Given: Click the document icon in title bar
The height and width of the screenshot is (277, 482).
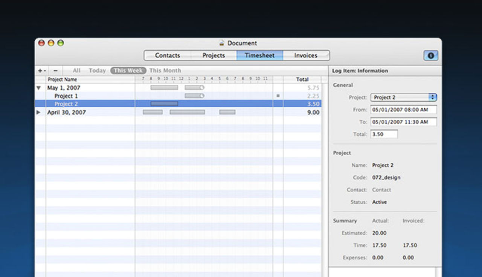Looking at the screenshot, I should [x=222, y=43].
